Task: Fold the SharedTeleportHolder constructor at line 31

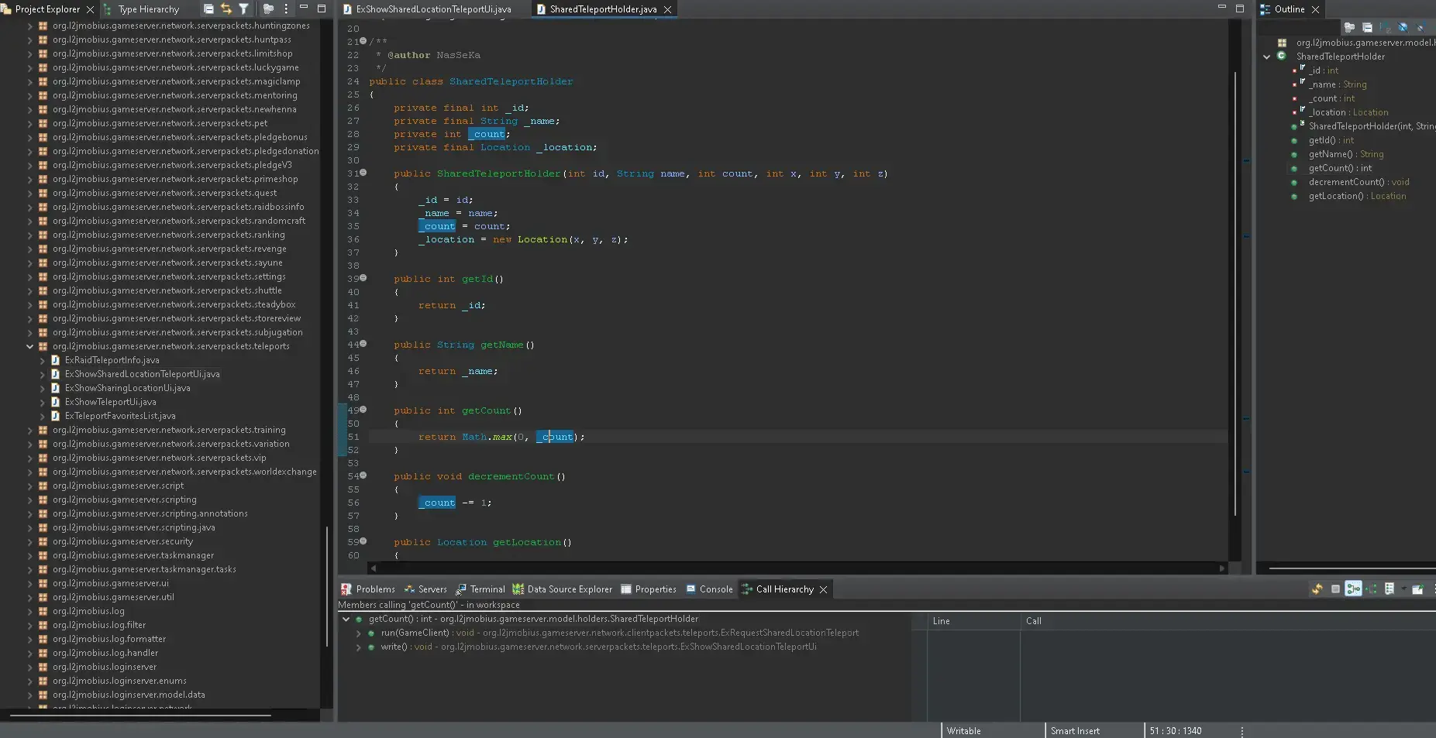Action: click(x=363, y=173)
